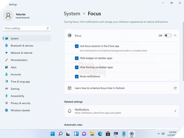Turn on the Focus toggle switch
The width and height of the screenshot is (184, 138).
click(x=168, y=35)
